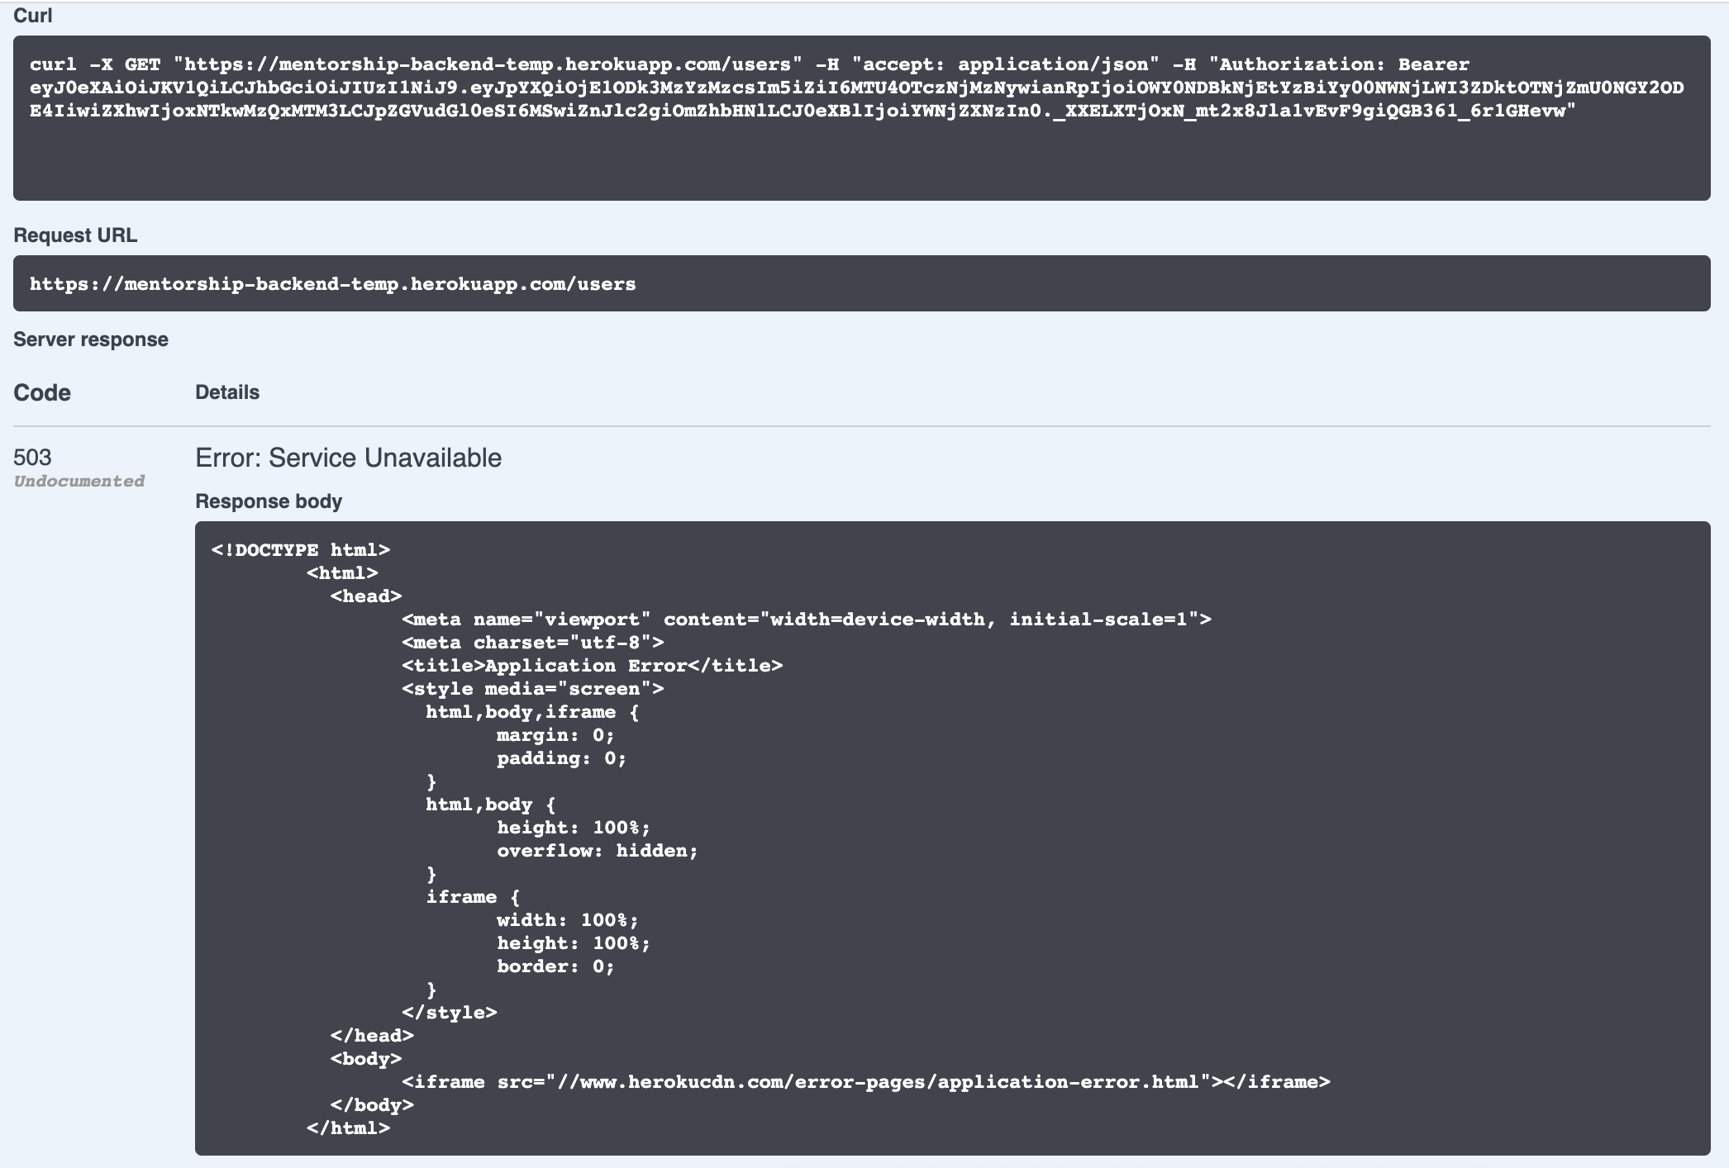Click the Server response heading
Viewport: 1729px width, 1168px height.
point(90,339)
